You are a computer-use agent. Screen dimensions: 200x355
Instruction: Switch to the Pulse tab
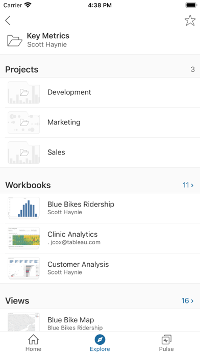(x=166, y=343)
